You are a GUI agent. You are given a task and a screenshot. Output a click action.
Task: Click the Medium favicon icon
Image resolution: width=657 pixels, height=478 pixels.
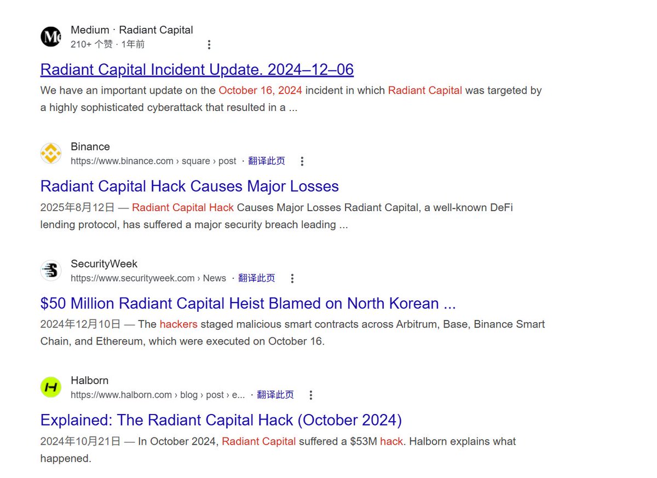click(x=51, y=37)
